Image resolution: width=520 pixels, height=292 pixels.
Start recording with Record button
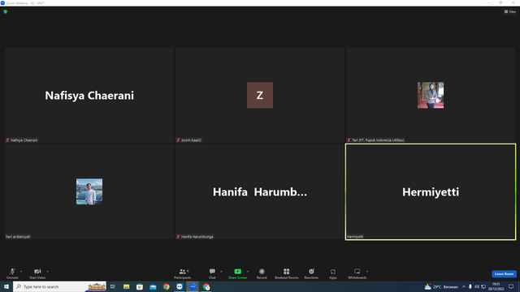[x=262, y=273]
